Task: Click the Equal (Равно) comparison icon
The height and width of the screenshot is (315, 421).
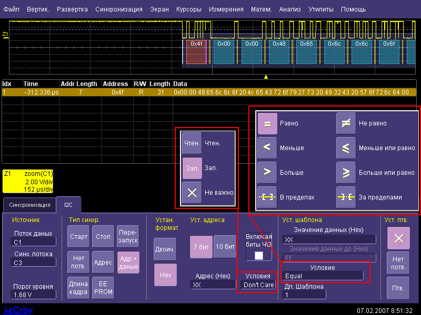Action: (x=267, y=123)
